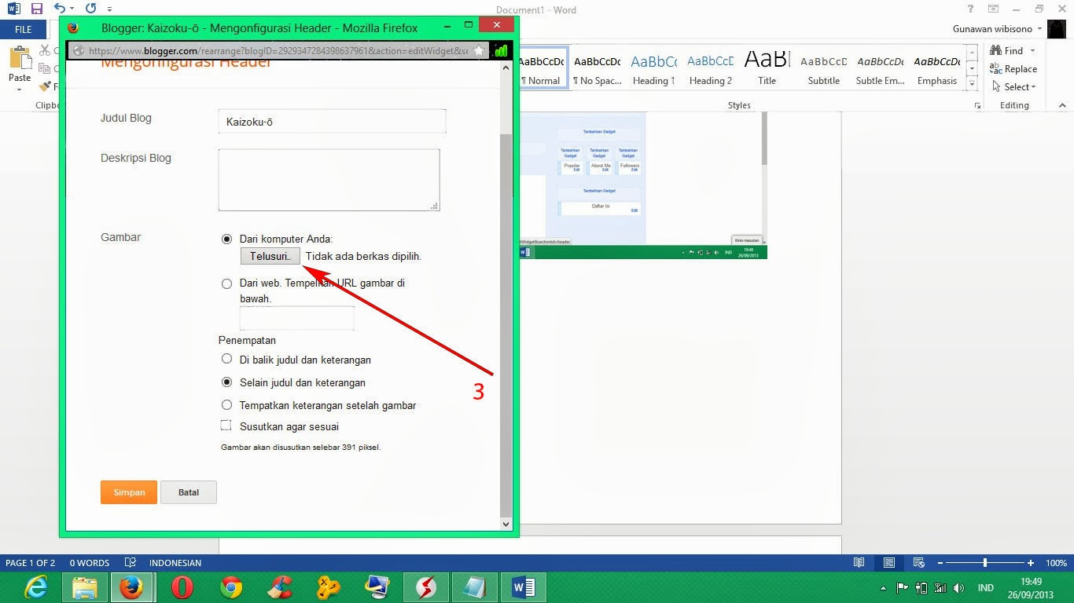Screen dimensions: 1074x603
Task: Open the Replace tool in Editing group
Action: 1013,68
